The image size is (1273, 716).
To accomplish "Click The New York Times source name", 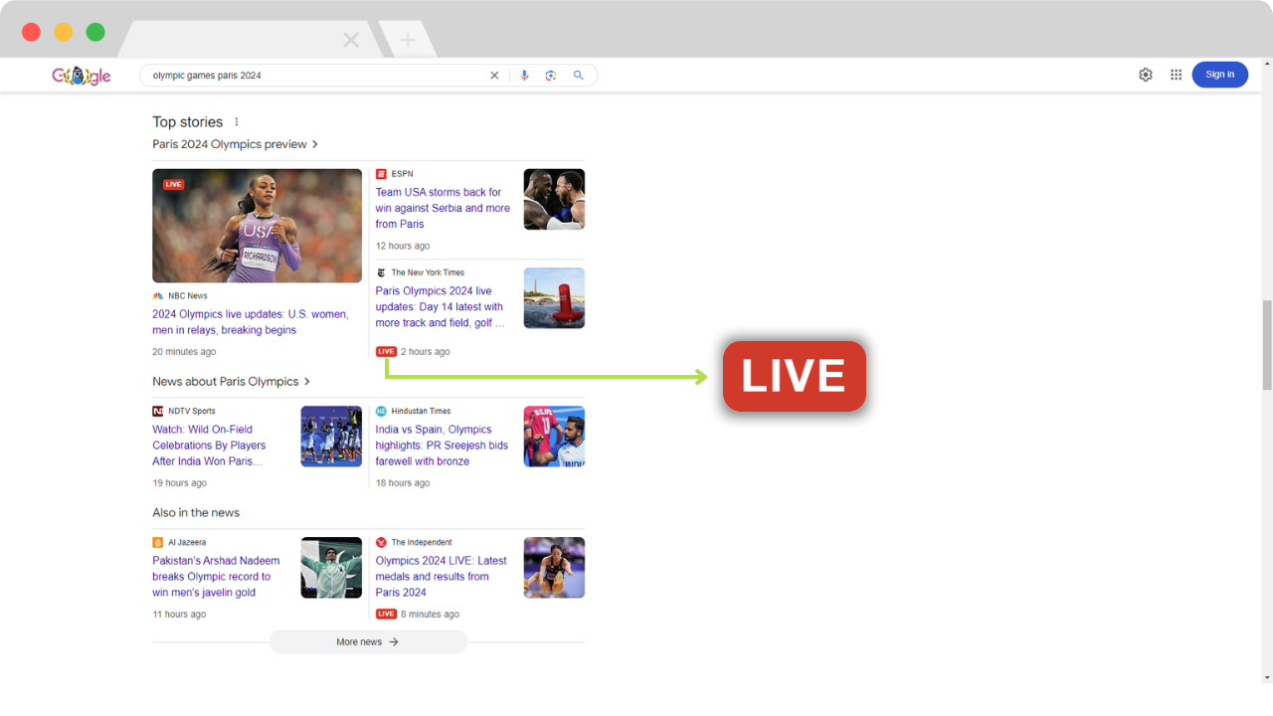I will click(x=428, y=272).
